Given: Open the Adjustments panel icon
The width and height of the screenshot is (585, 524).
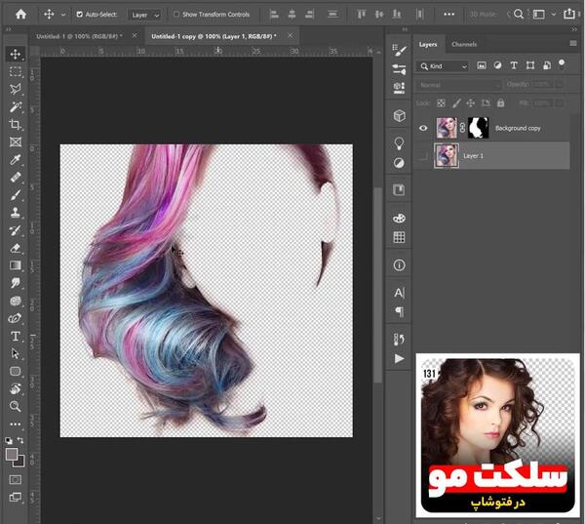Looking at the screenshot, I should 399,163.
